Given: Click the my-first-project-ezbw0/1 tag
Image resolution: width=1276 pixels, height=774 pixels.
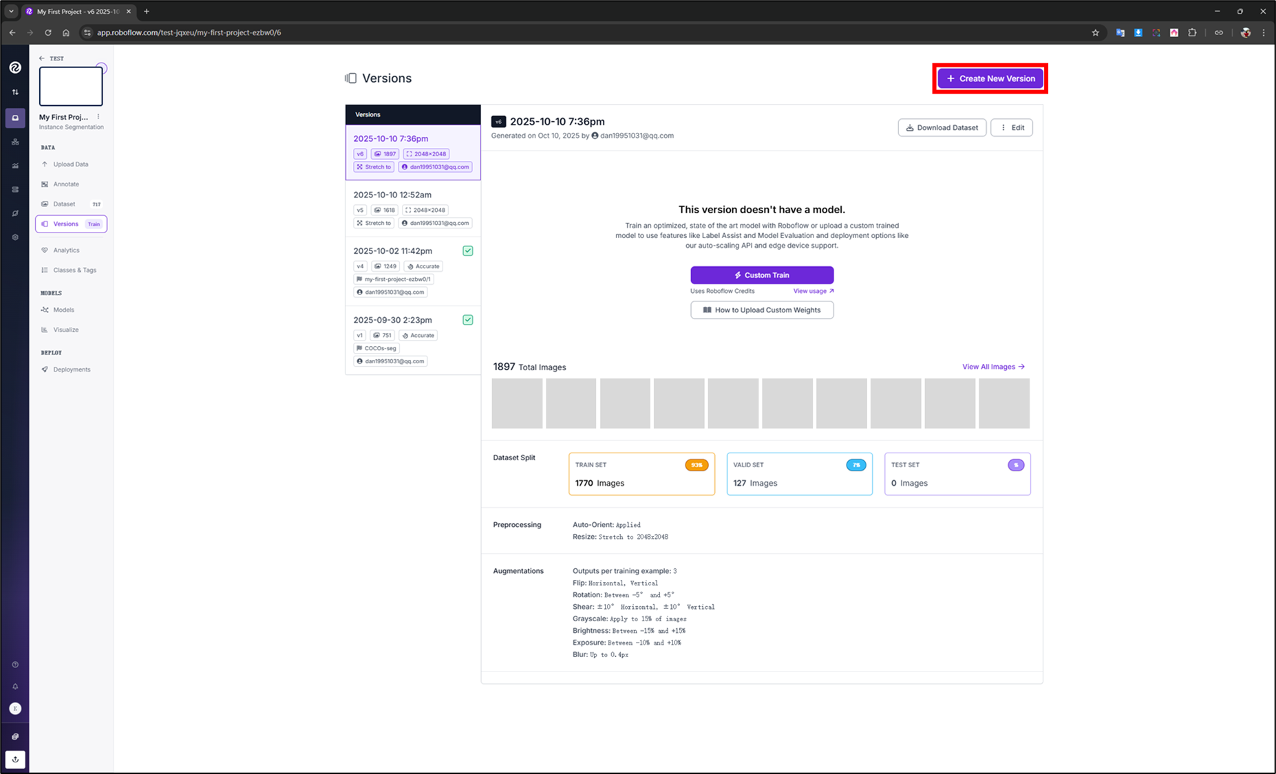Looking at the screenshot, I should click(394, 279).
